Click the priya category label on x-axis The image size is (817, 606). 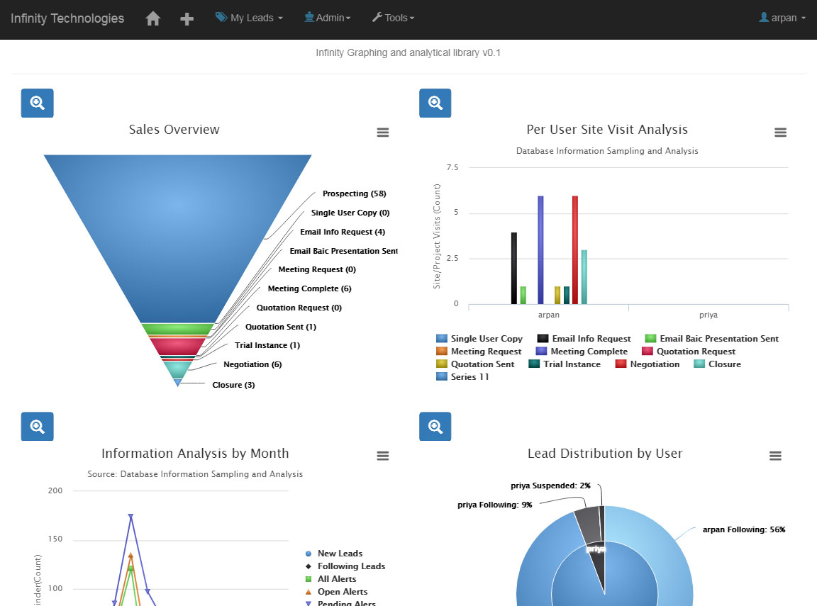coord(708,315)
